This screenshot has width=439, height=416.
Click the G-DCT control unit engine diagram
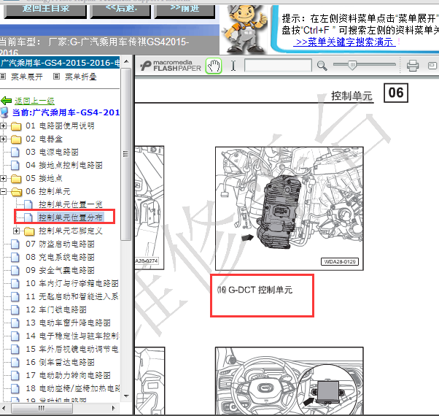click(x=290, y=209)
